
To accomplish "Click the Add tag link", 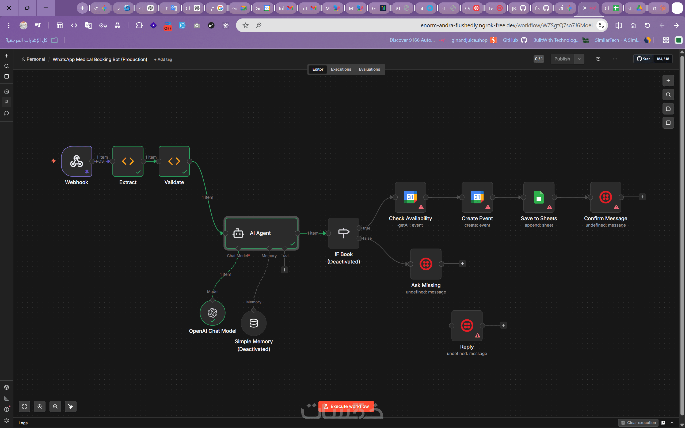I will [163, 59].
